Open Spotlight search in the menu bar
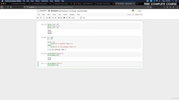This screenshot has height=100, width=179. click(x=173, y=1)
